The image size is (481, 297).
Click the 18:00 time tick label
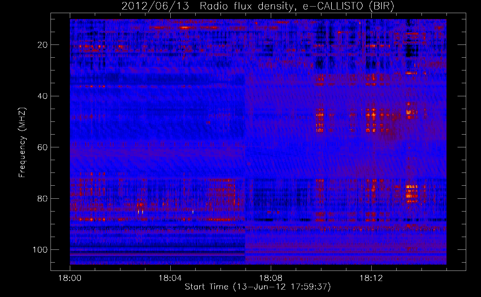70,278
